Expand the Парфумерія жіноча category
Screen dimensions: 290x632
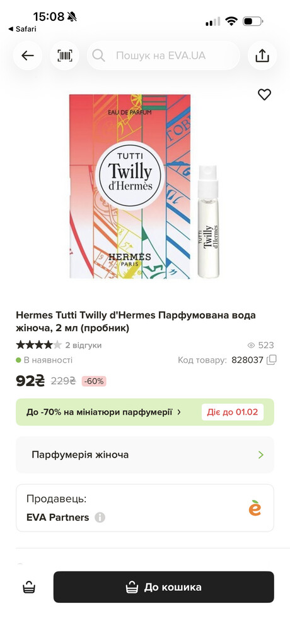click(x=145, y=455)
